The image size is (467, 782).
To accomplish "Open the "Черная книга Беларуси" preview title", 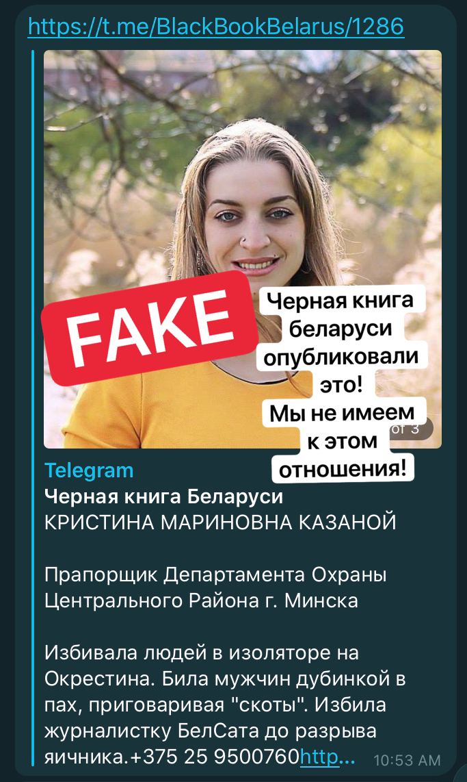I will coord(164,496).
